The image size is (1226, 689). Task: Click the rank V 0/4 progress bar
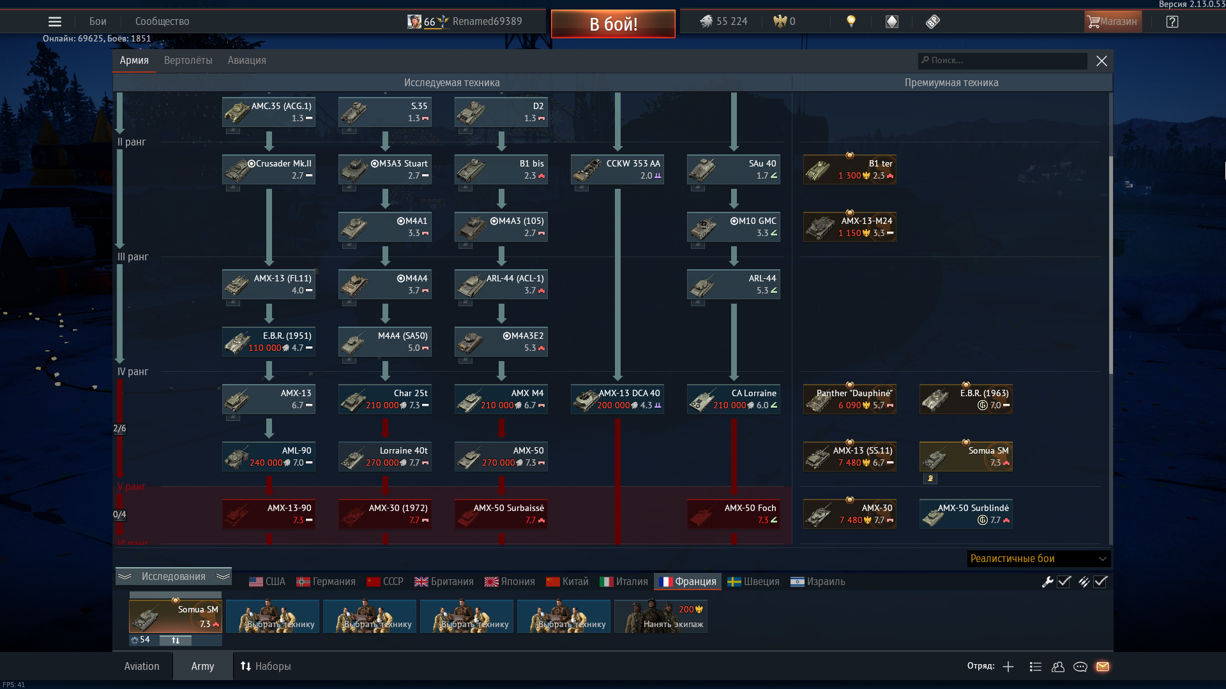(x=119, y=515)
